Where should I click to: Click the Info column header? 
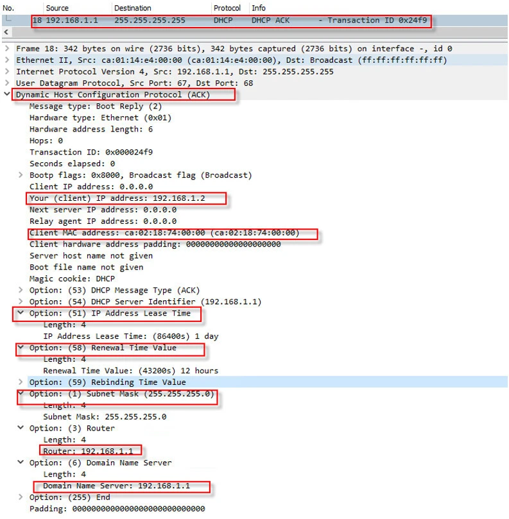(259, 8)
